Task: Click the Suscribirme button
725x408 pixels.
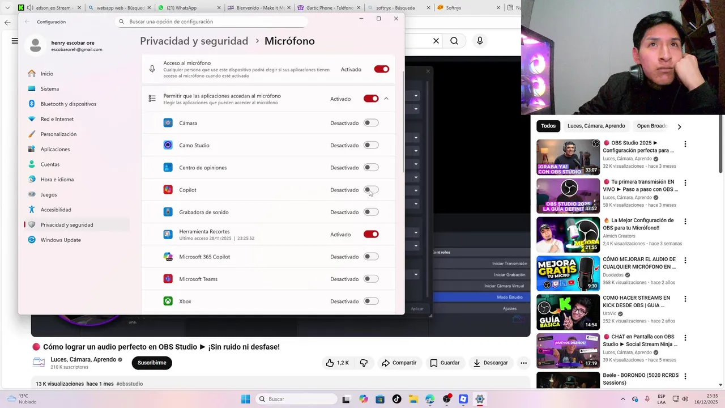Action: click(x=152, y=363)
